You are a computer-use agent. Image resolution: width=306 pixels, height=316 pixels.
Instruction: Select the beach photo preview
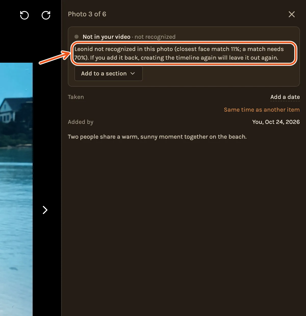point(16,189)
